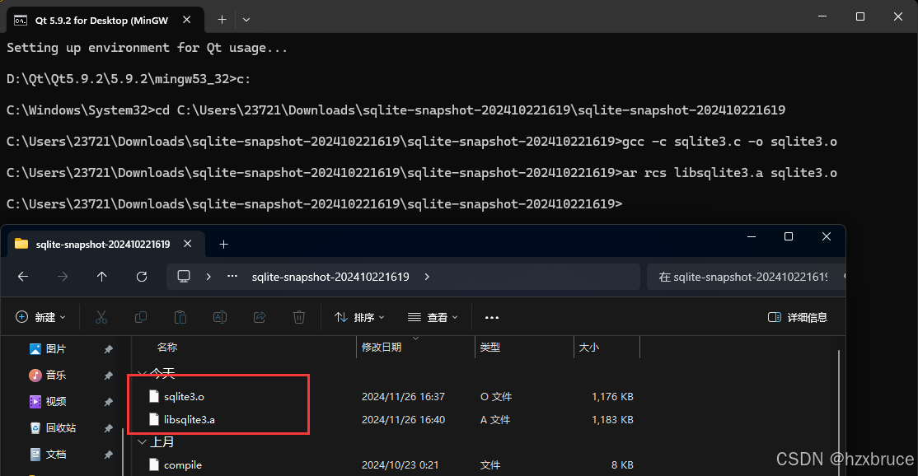Cut the selected file using toolbar scissors icon
The image size is (918, 476).
coord(101,317)
